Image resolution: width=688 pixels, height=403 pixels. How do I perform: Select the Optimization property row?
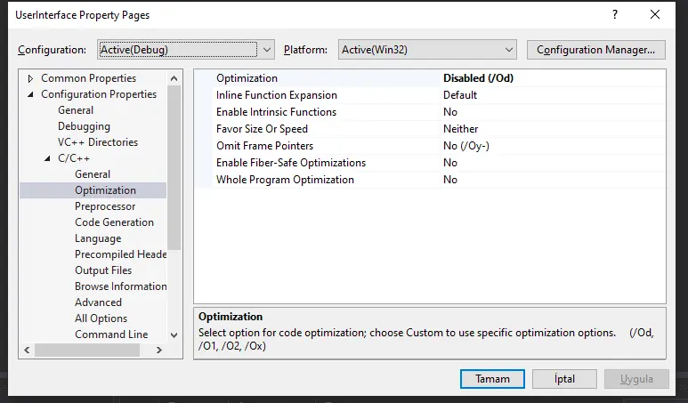pos(247,78)
